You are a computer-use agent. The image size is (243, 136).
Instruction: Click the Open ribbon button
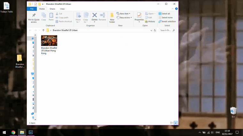tap(150, 14)
